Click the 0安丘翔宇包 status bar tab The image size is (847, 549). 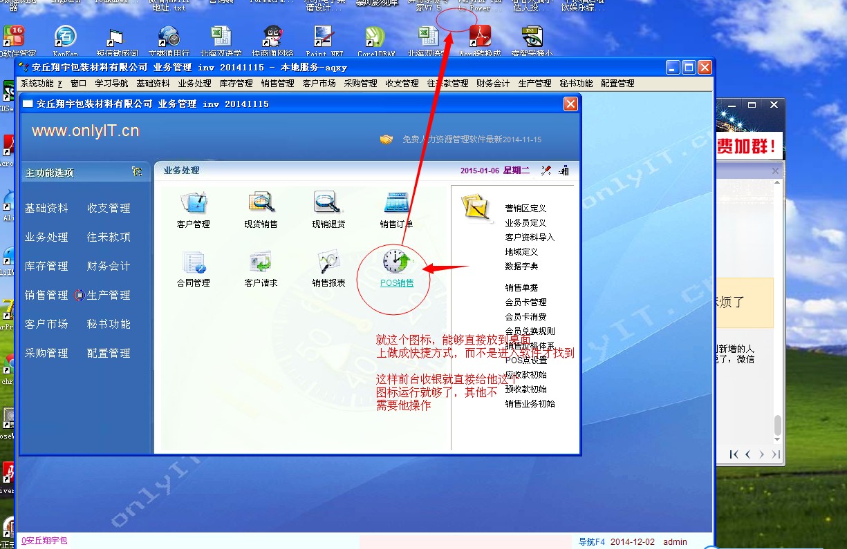[x=44, y=541]
